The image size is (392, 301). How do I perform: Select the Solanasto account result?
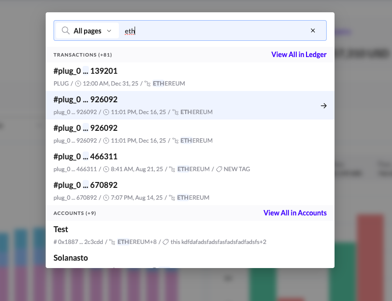tap(71, 258)
